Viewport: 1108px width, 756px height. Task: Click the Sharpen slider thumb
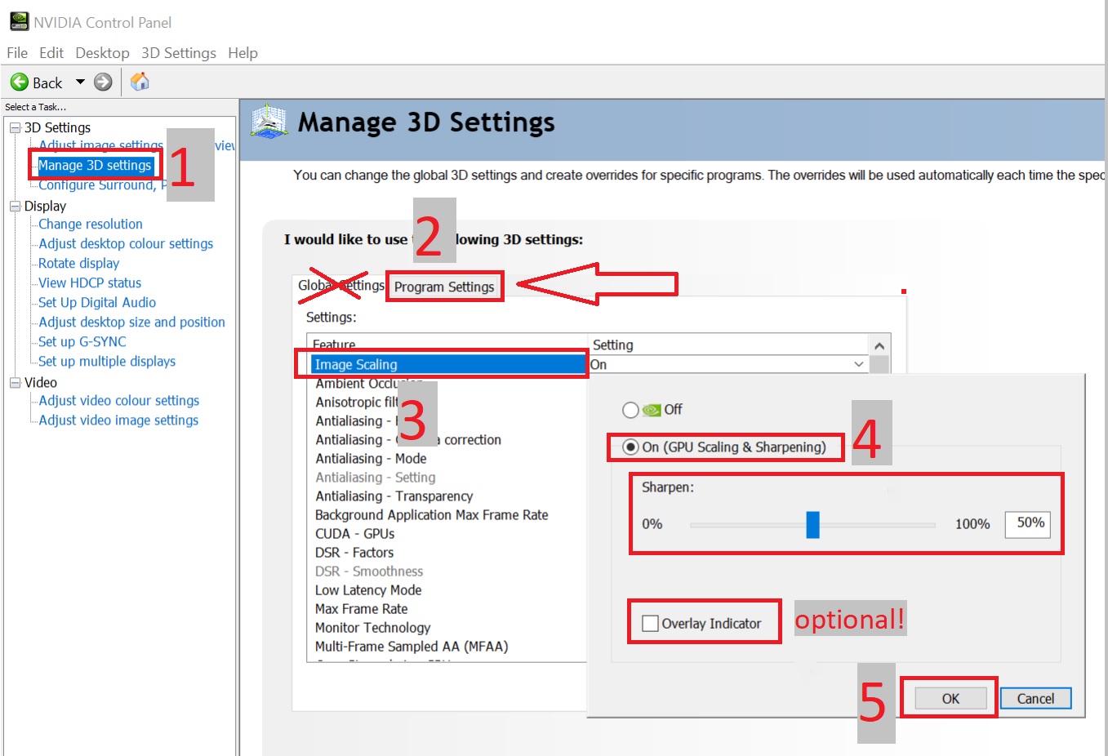click(812, 525)
